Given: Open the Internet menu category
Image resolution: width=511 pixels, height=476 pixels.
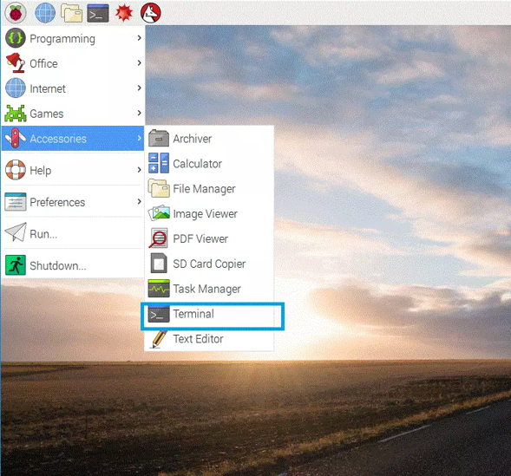Looking at the screenshot, I should pos(73,88).
